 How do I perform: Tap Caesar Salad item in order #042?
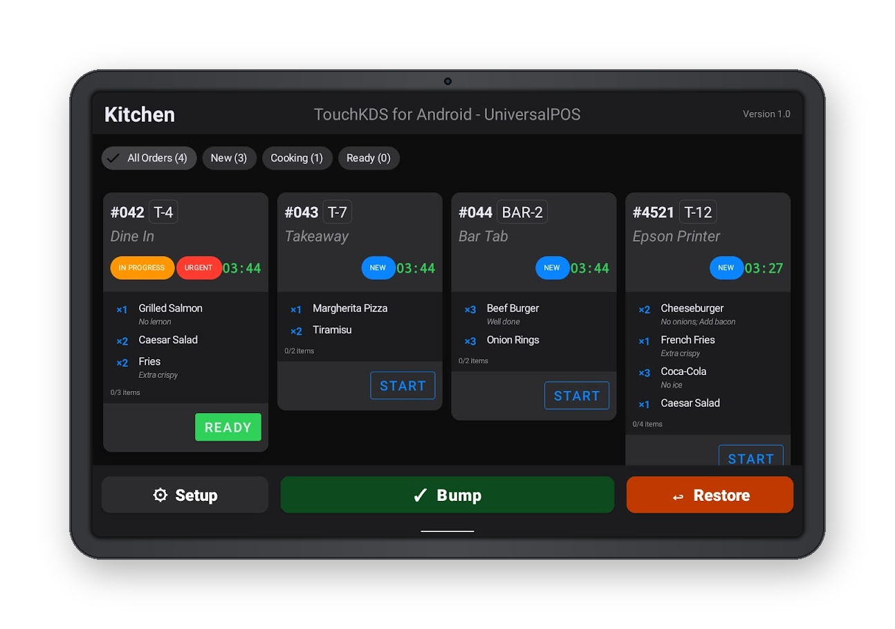click(168, 340)
